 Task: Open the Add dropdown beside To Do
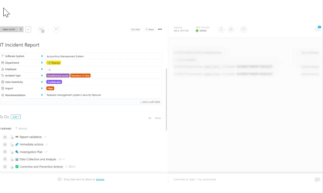tap(16, 117)
